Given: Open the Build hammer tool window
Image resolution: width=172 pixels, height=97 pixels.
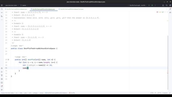Looking at the screenshot, I should click(x=2, y=75).
